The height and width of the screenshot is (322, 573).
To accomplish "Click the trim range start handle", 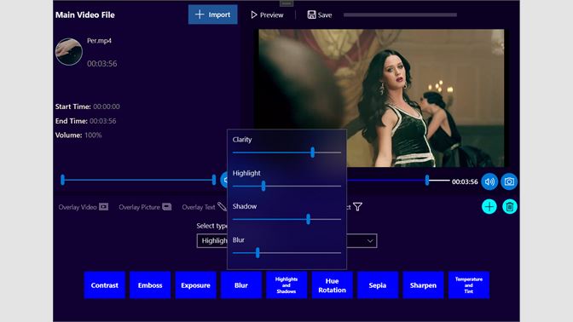I will (63, 180).
